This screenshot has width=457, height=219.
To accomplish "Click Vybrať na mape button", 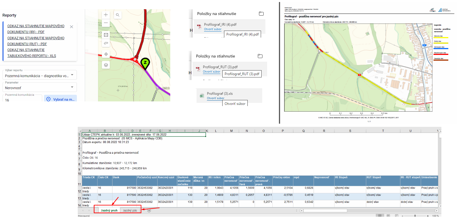I will [60, 99].
